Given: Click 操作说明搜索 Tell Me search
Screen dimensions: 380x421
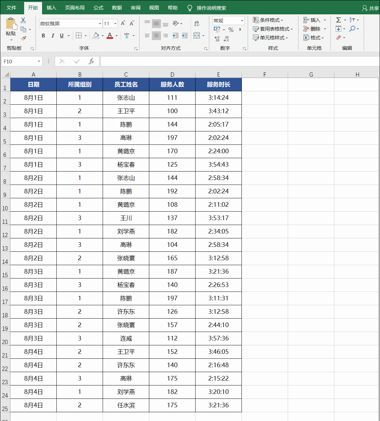Looking at the screenshot, I should [211, 8].
